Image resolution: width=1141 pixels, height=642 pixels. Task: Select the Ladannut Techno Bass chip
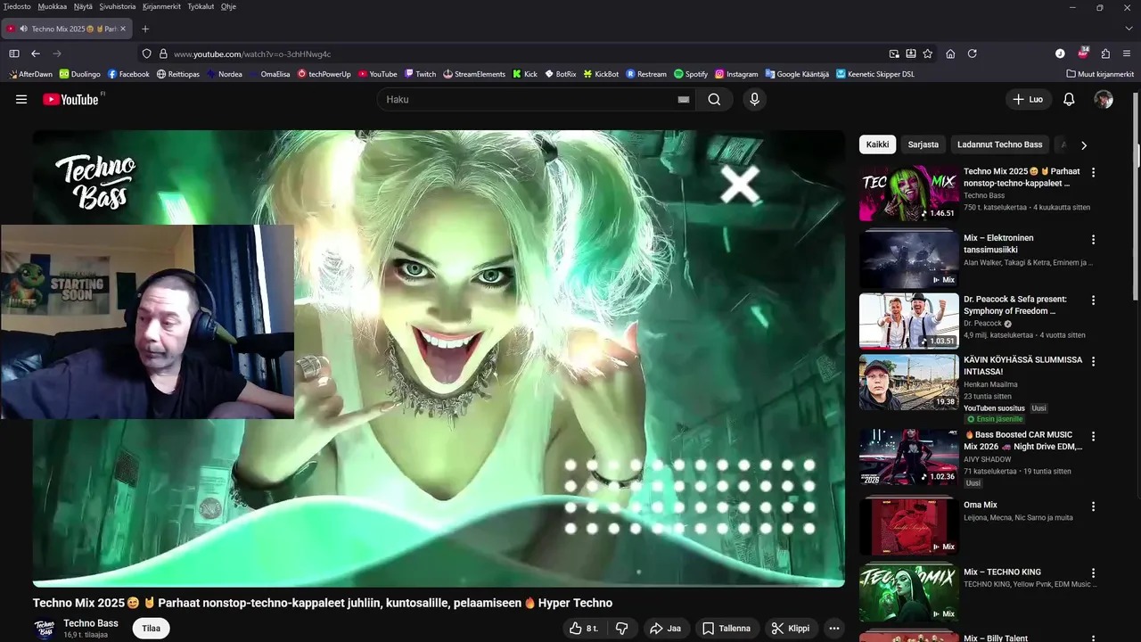tap(999, 144)
